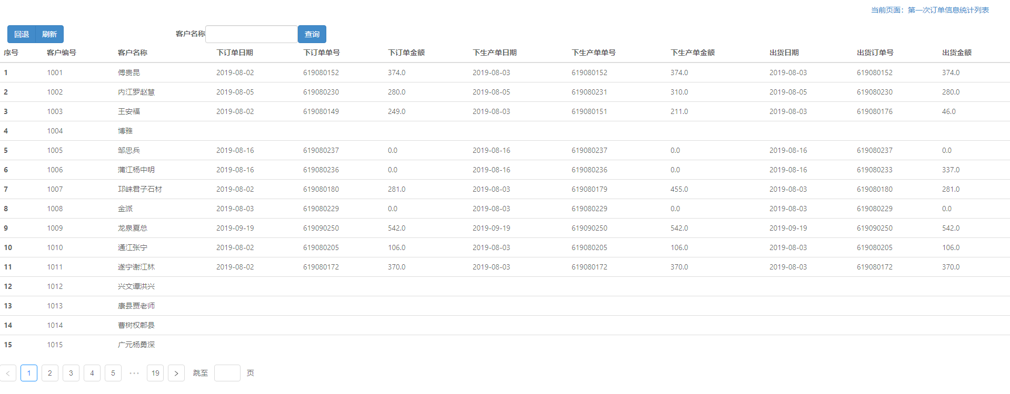
Task: Select customer name 邹忠兵
Action: [129, 150]
